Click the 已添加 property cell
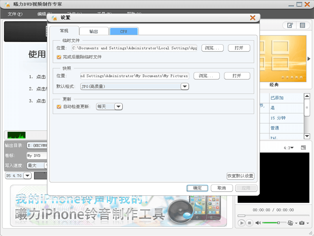Screen dimensions: 314x236 coord(287,98)
